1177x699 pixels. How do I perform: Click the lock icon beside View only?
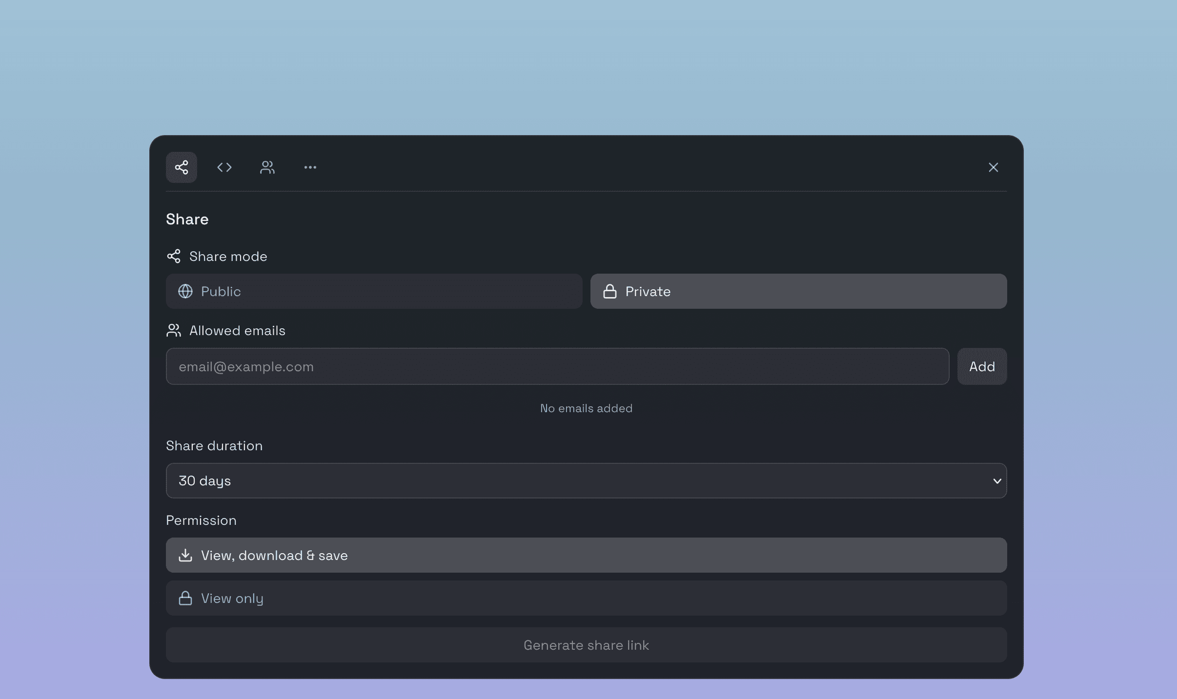(185, 598)
